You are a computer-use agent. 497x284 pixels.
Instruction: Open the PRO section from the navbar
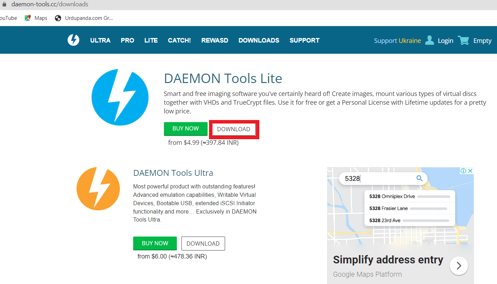(x=127, y=40)
